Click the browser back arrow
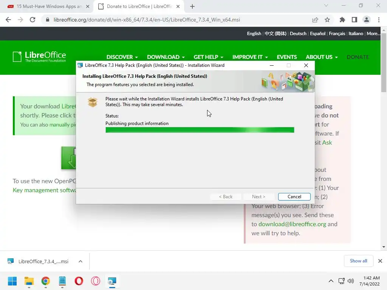 pos(8,20)
